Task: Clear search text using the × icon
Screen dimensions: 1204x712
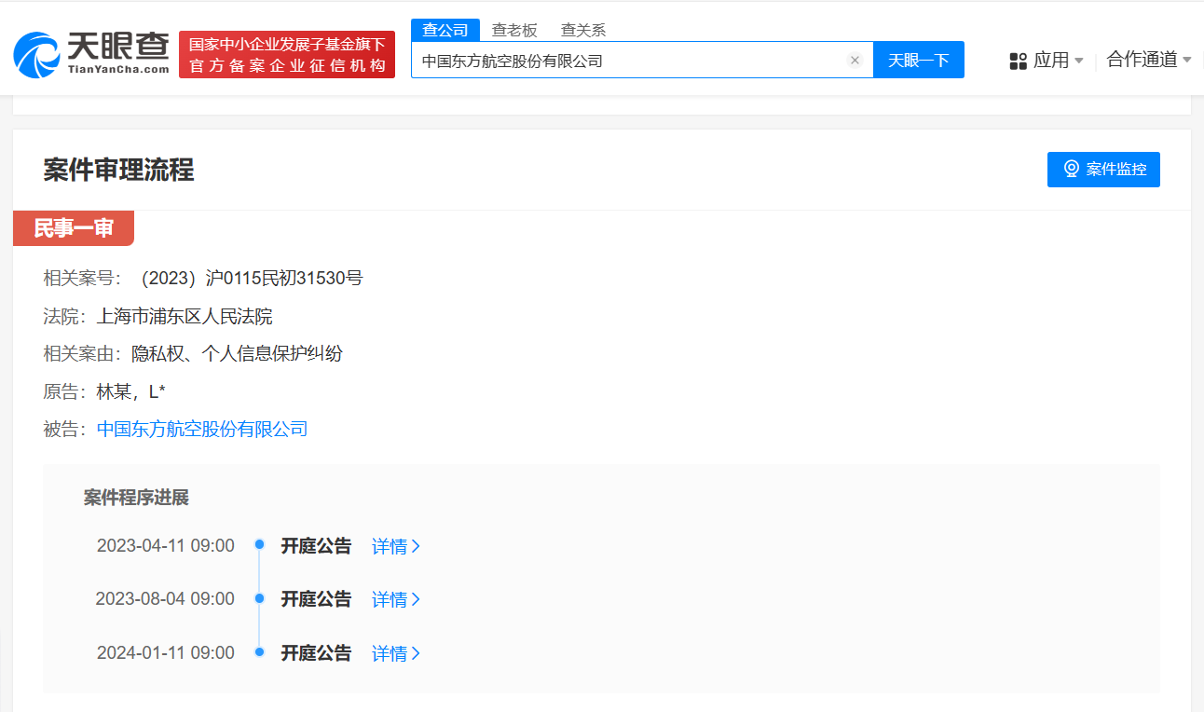Action: 855,60
